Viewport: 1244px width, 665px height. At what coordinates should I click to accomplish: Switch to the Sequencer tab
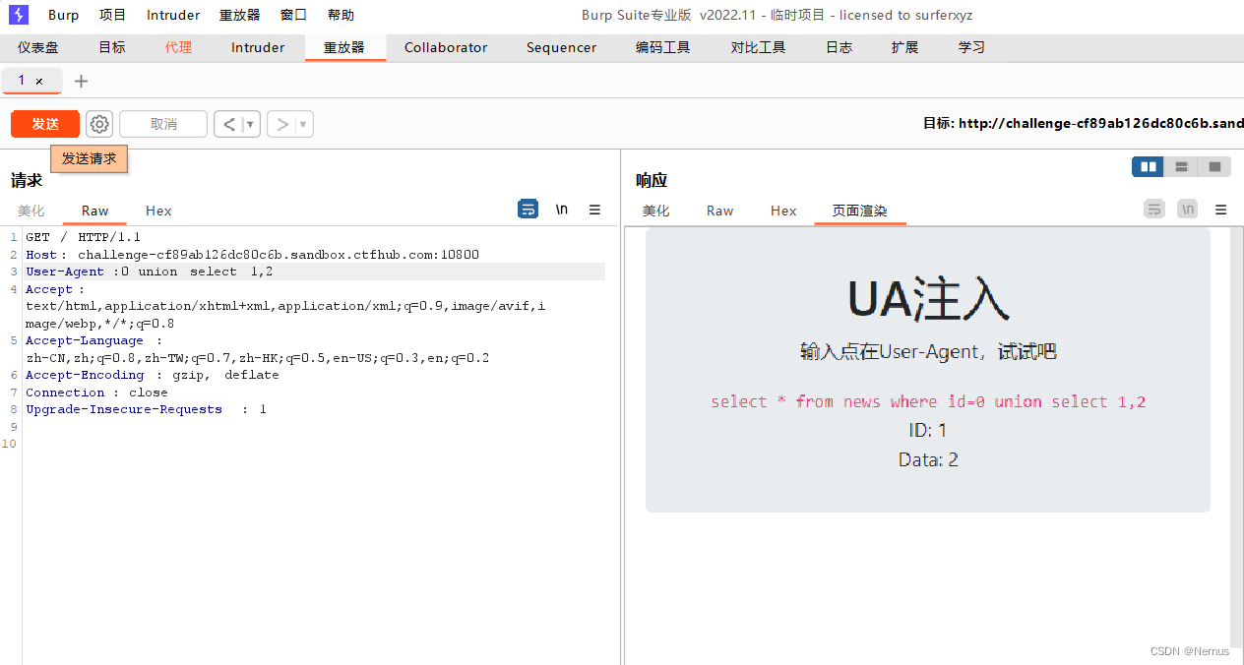[561, 46]
